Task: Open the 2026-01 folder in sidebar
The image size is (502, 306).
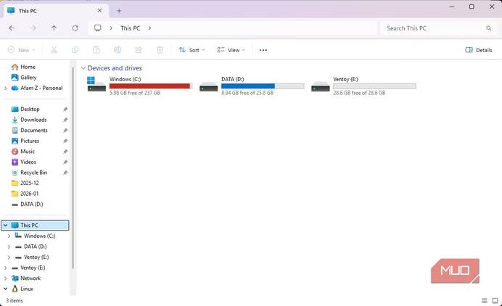Action: click(30, 194)
